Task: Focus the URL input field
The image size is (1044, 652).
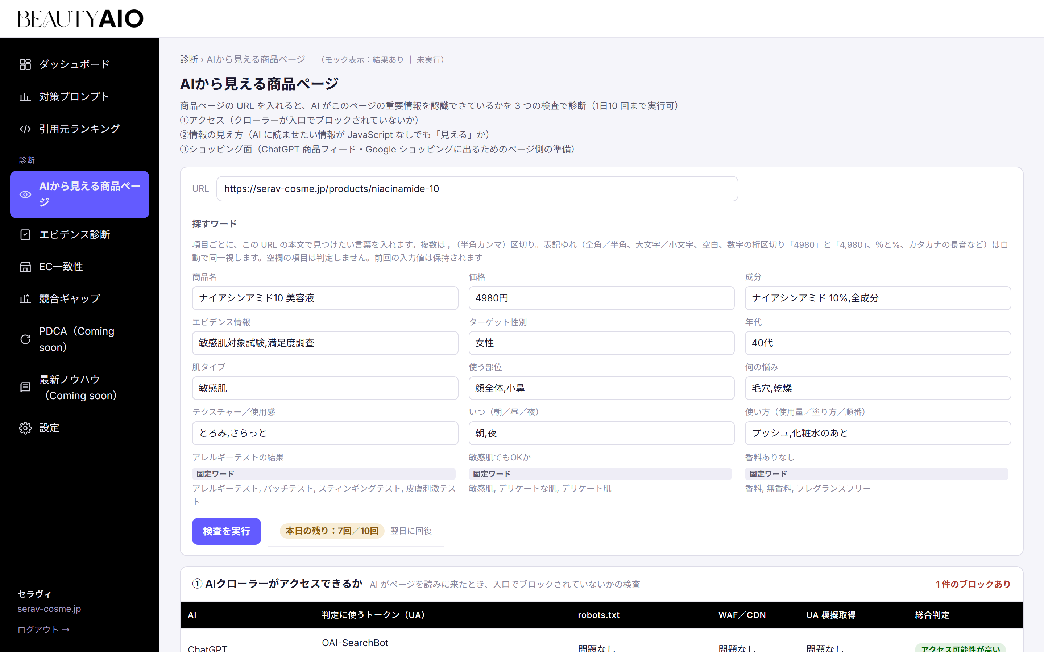Action: [477, 189]
